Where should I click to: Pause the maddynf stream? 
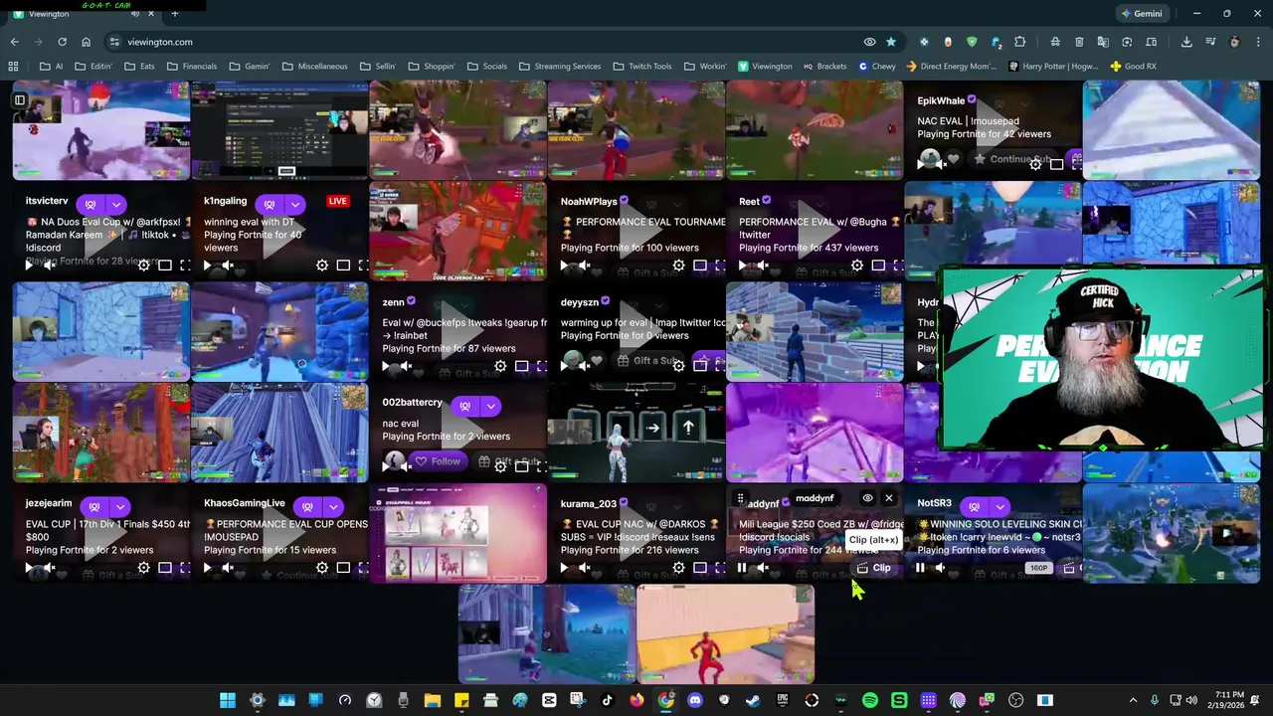pos(742,568)
